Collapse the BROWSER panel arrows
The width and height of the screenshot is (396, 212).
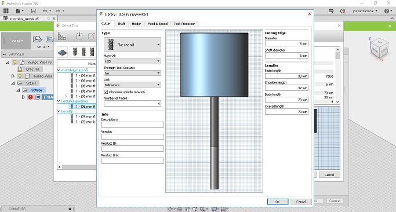pyautogui.click(x=4, y=54)
